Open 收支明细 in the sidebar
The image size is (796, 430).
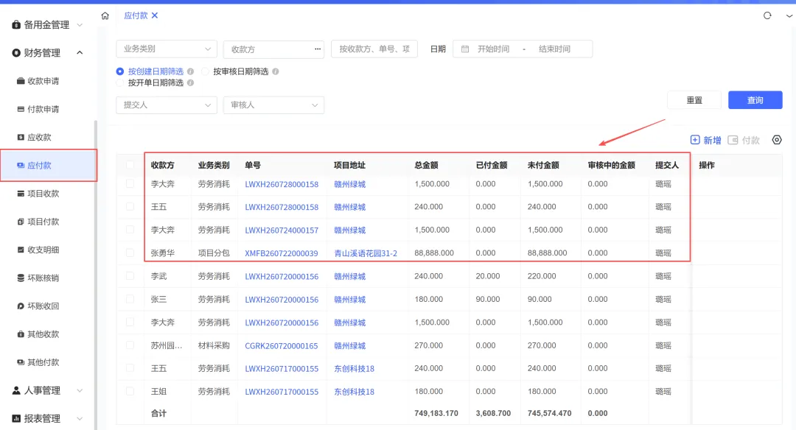coord(43,250)
